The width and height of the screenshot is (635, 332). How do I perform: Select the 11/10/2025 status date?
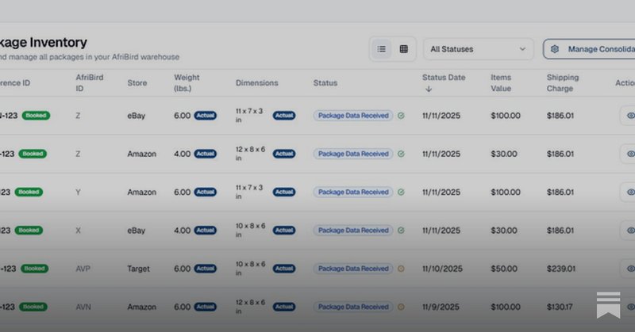point(442,269)
